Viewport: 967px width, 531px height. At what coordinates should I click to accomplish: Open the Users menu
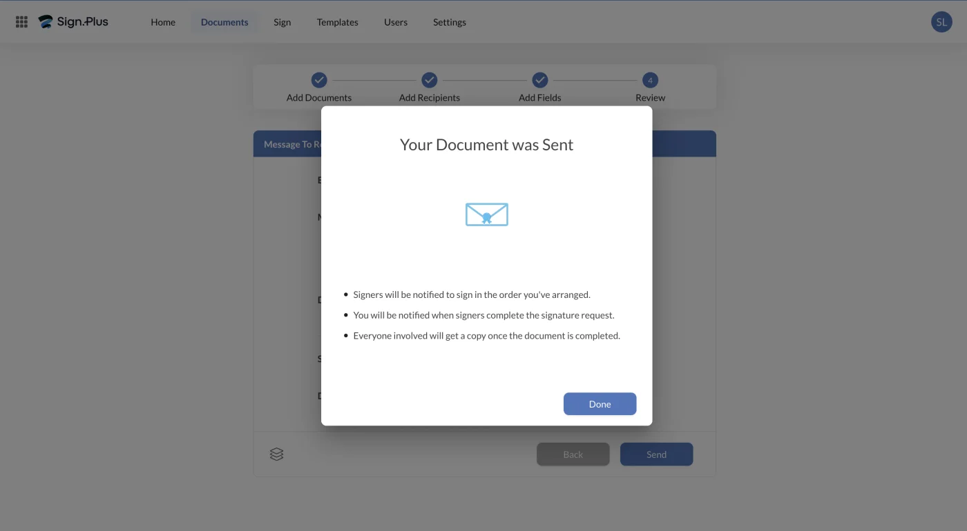396,22
